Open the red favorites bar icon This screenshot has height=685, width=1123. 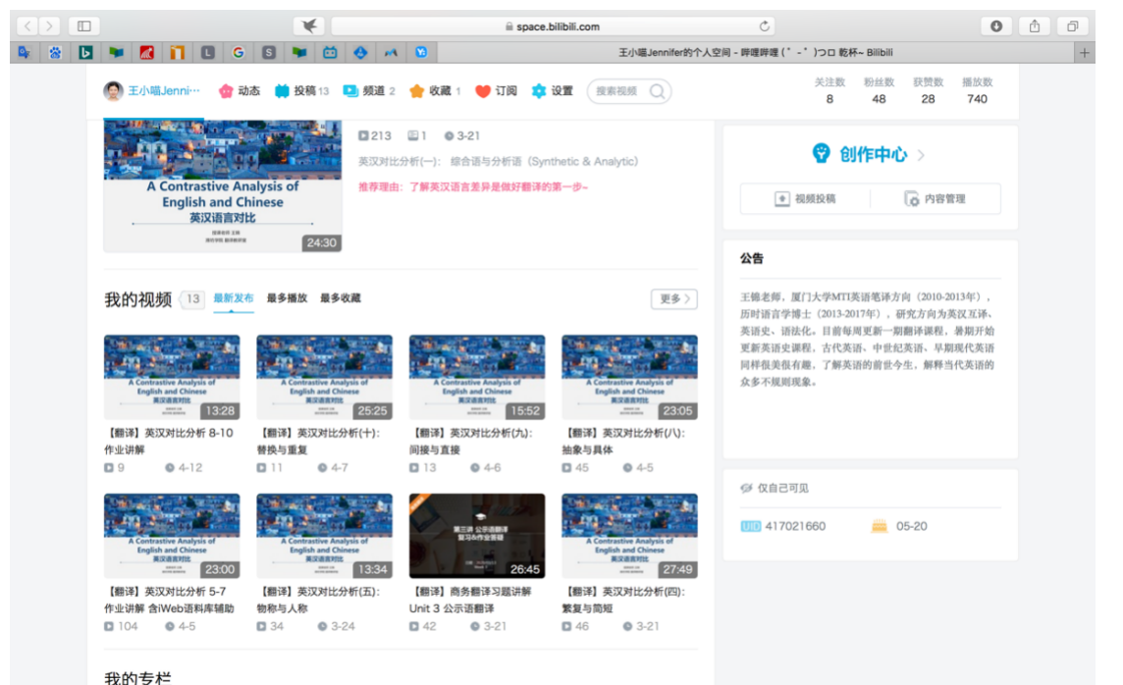point(147,52)
